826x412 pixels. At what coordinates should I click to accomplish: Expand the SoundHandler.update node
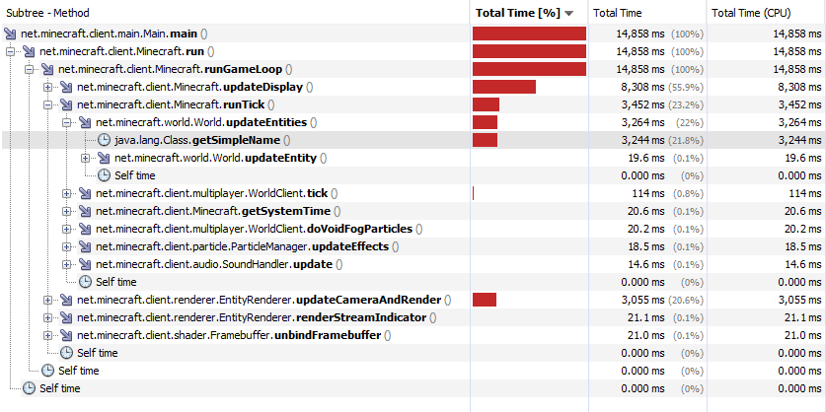pyautogui.click(x=66, y=264)
